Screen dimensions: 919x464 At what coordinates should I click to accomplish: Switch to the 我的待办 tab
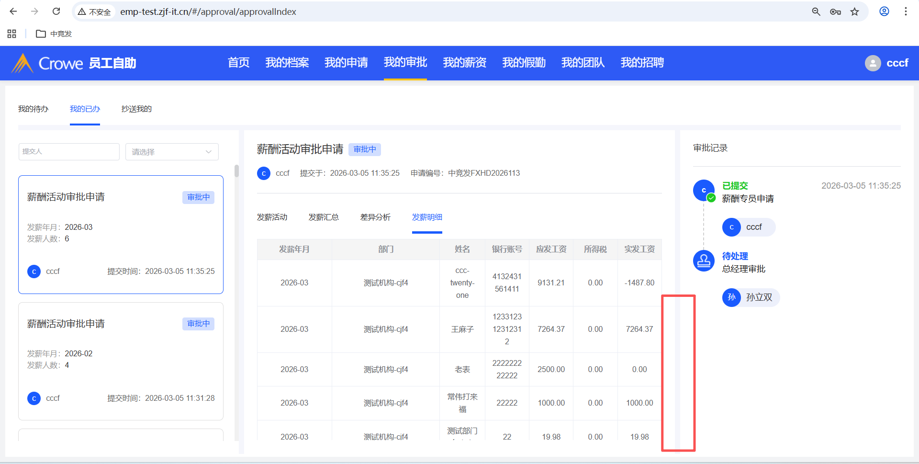click(x=33, y=109)
